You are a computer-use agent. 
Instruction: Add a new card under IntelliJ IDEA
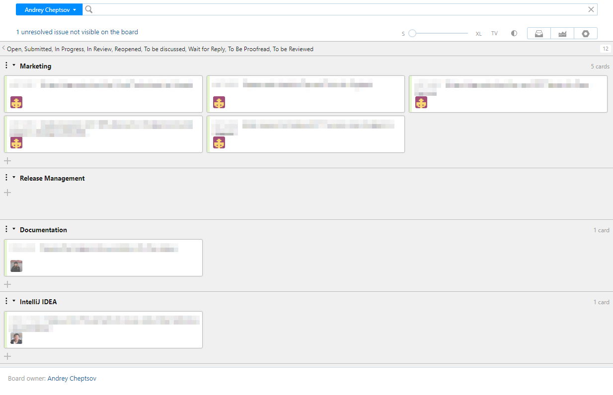pyautogui.click(x=7, y=356)
